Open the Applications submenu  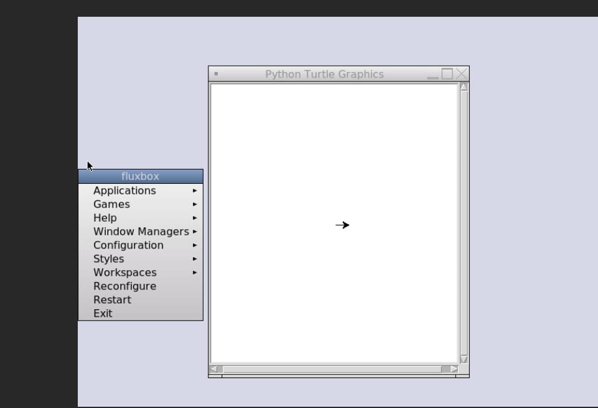click(x=141, y=190)
